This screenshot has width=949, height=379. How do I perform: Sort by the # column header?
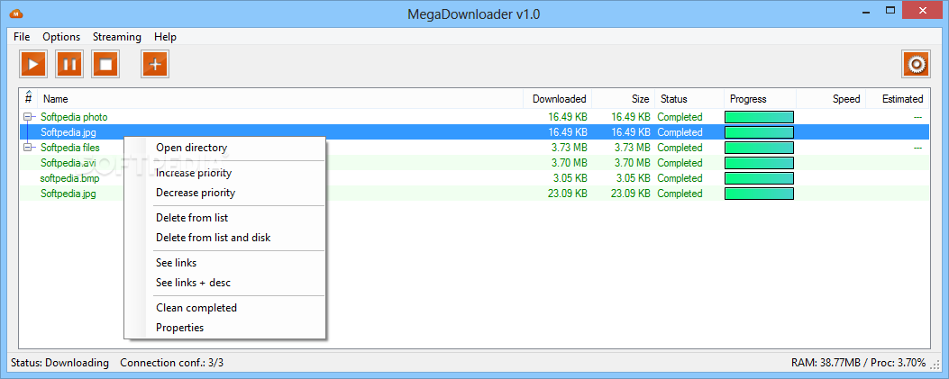pos(29,98)
